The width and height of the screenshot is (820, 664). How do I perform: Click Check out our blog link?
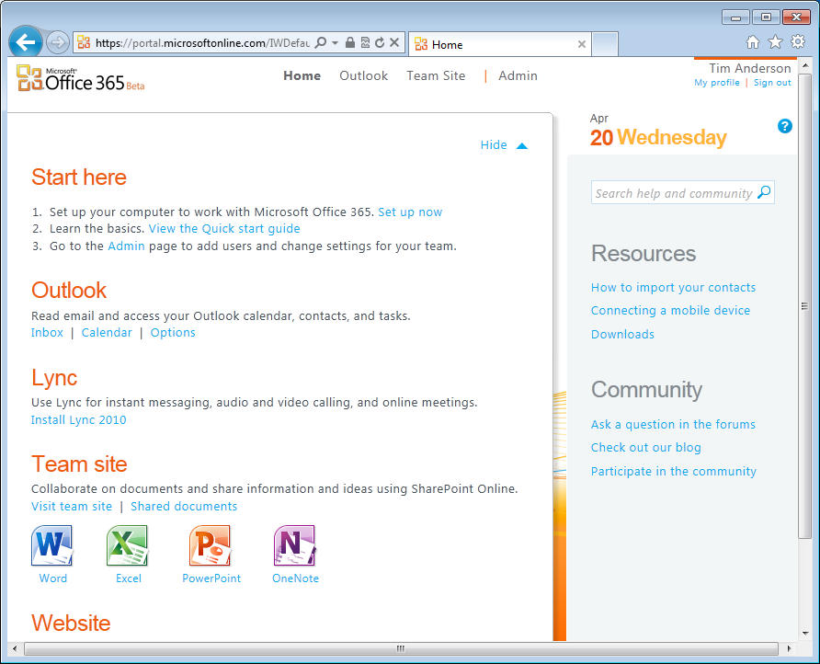coord(646,447)
